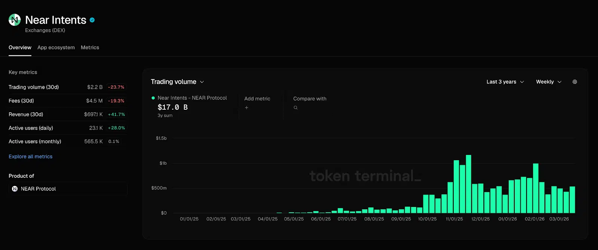Follow the Explore all metrics link
The width and height of the screenshot is (598, 250).
pyautogui.click(x=31, y=156)
